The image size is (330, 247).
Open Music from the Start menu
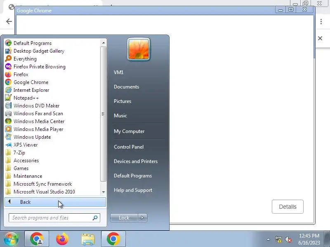coord(120,116)
